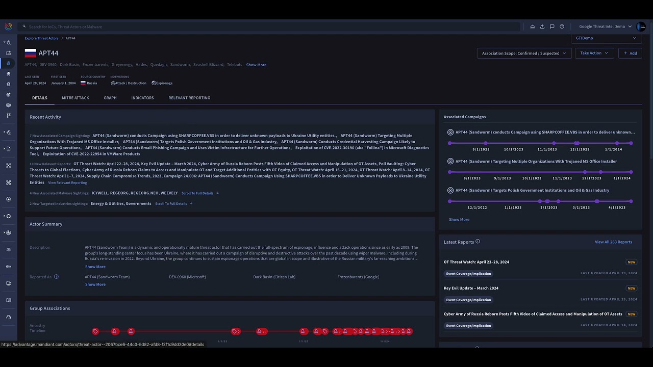Select the active Threat Actors sidebar icon
Image resolution: width=653 pixels, height=367 pixels.
coord(8,63)
